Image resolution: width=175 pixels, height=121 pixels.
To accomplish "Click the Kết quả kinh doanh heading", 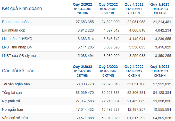I will (22, 8).
